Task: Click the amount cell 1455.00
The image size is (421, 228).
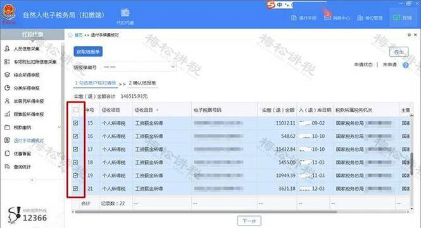Action: pyautogui.click(x=287, y=162)
